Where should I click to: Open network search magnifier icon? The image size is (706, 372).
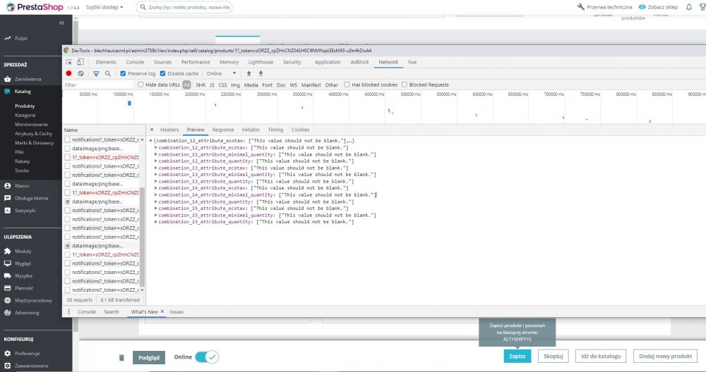point(108,73)
